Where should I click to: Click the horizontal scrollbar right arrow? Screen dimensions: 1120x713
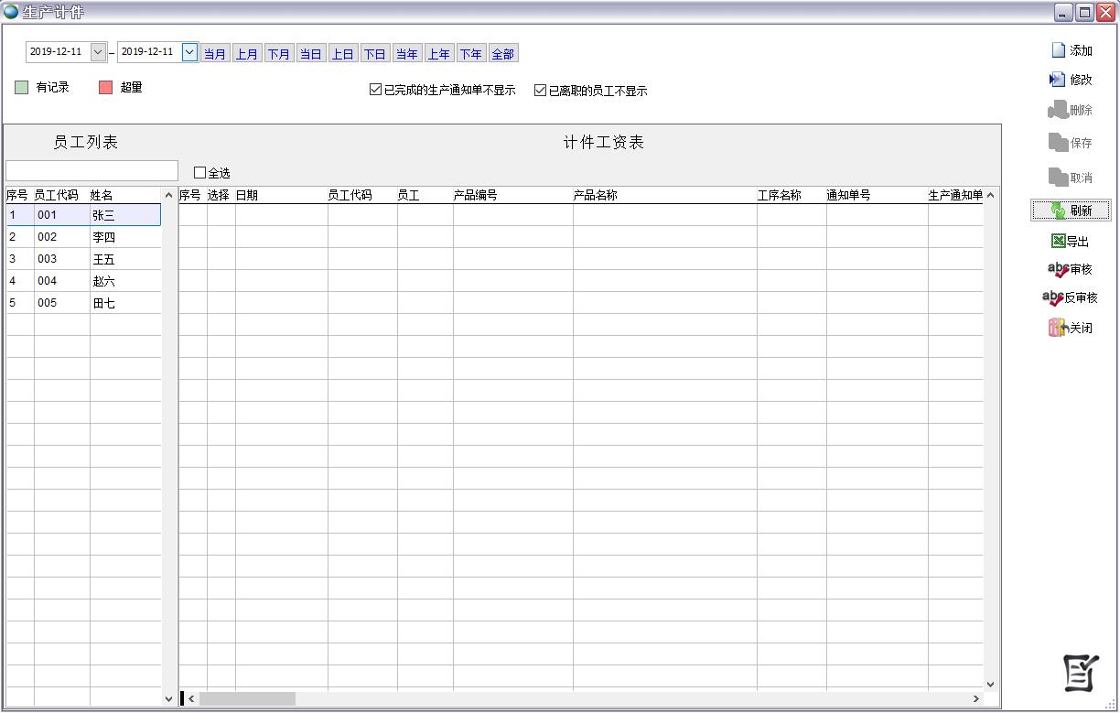975,699
